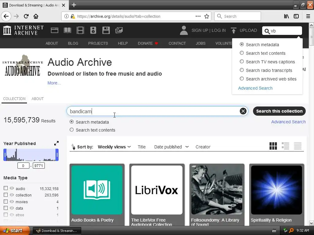Open the Texts book icon

pos(67,30)
